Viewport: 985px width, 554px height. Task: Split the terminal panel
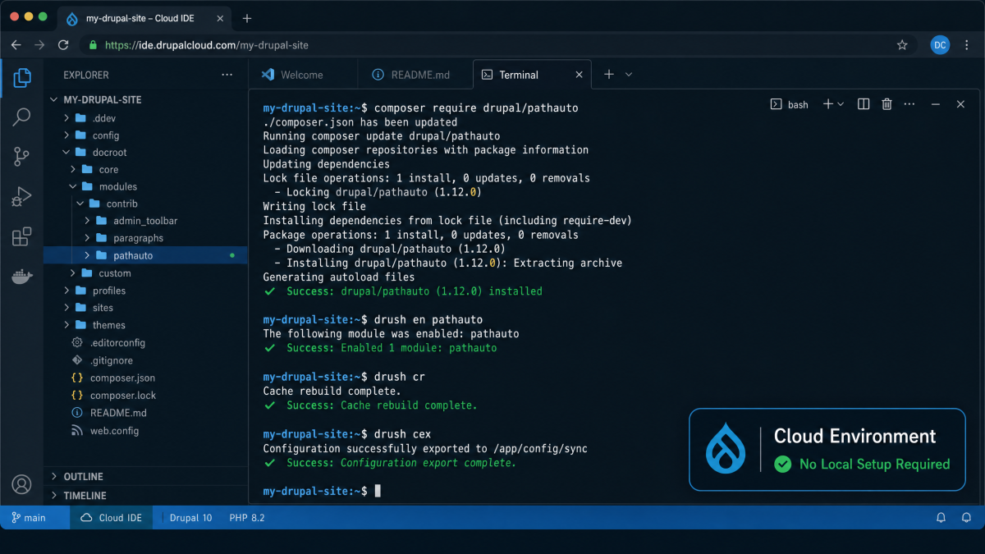point(864,104)
